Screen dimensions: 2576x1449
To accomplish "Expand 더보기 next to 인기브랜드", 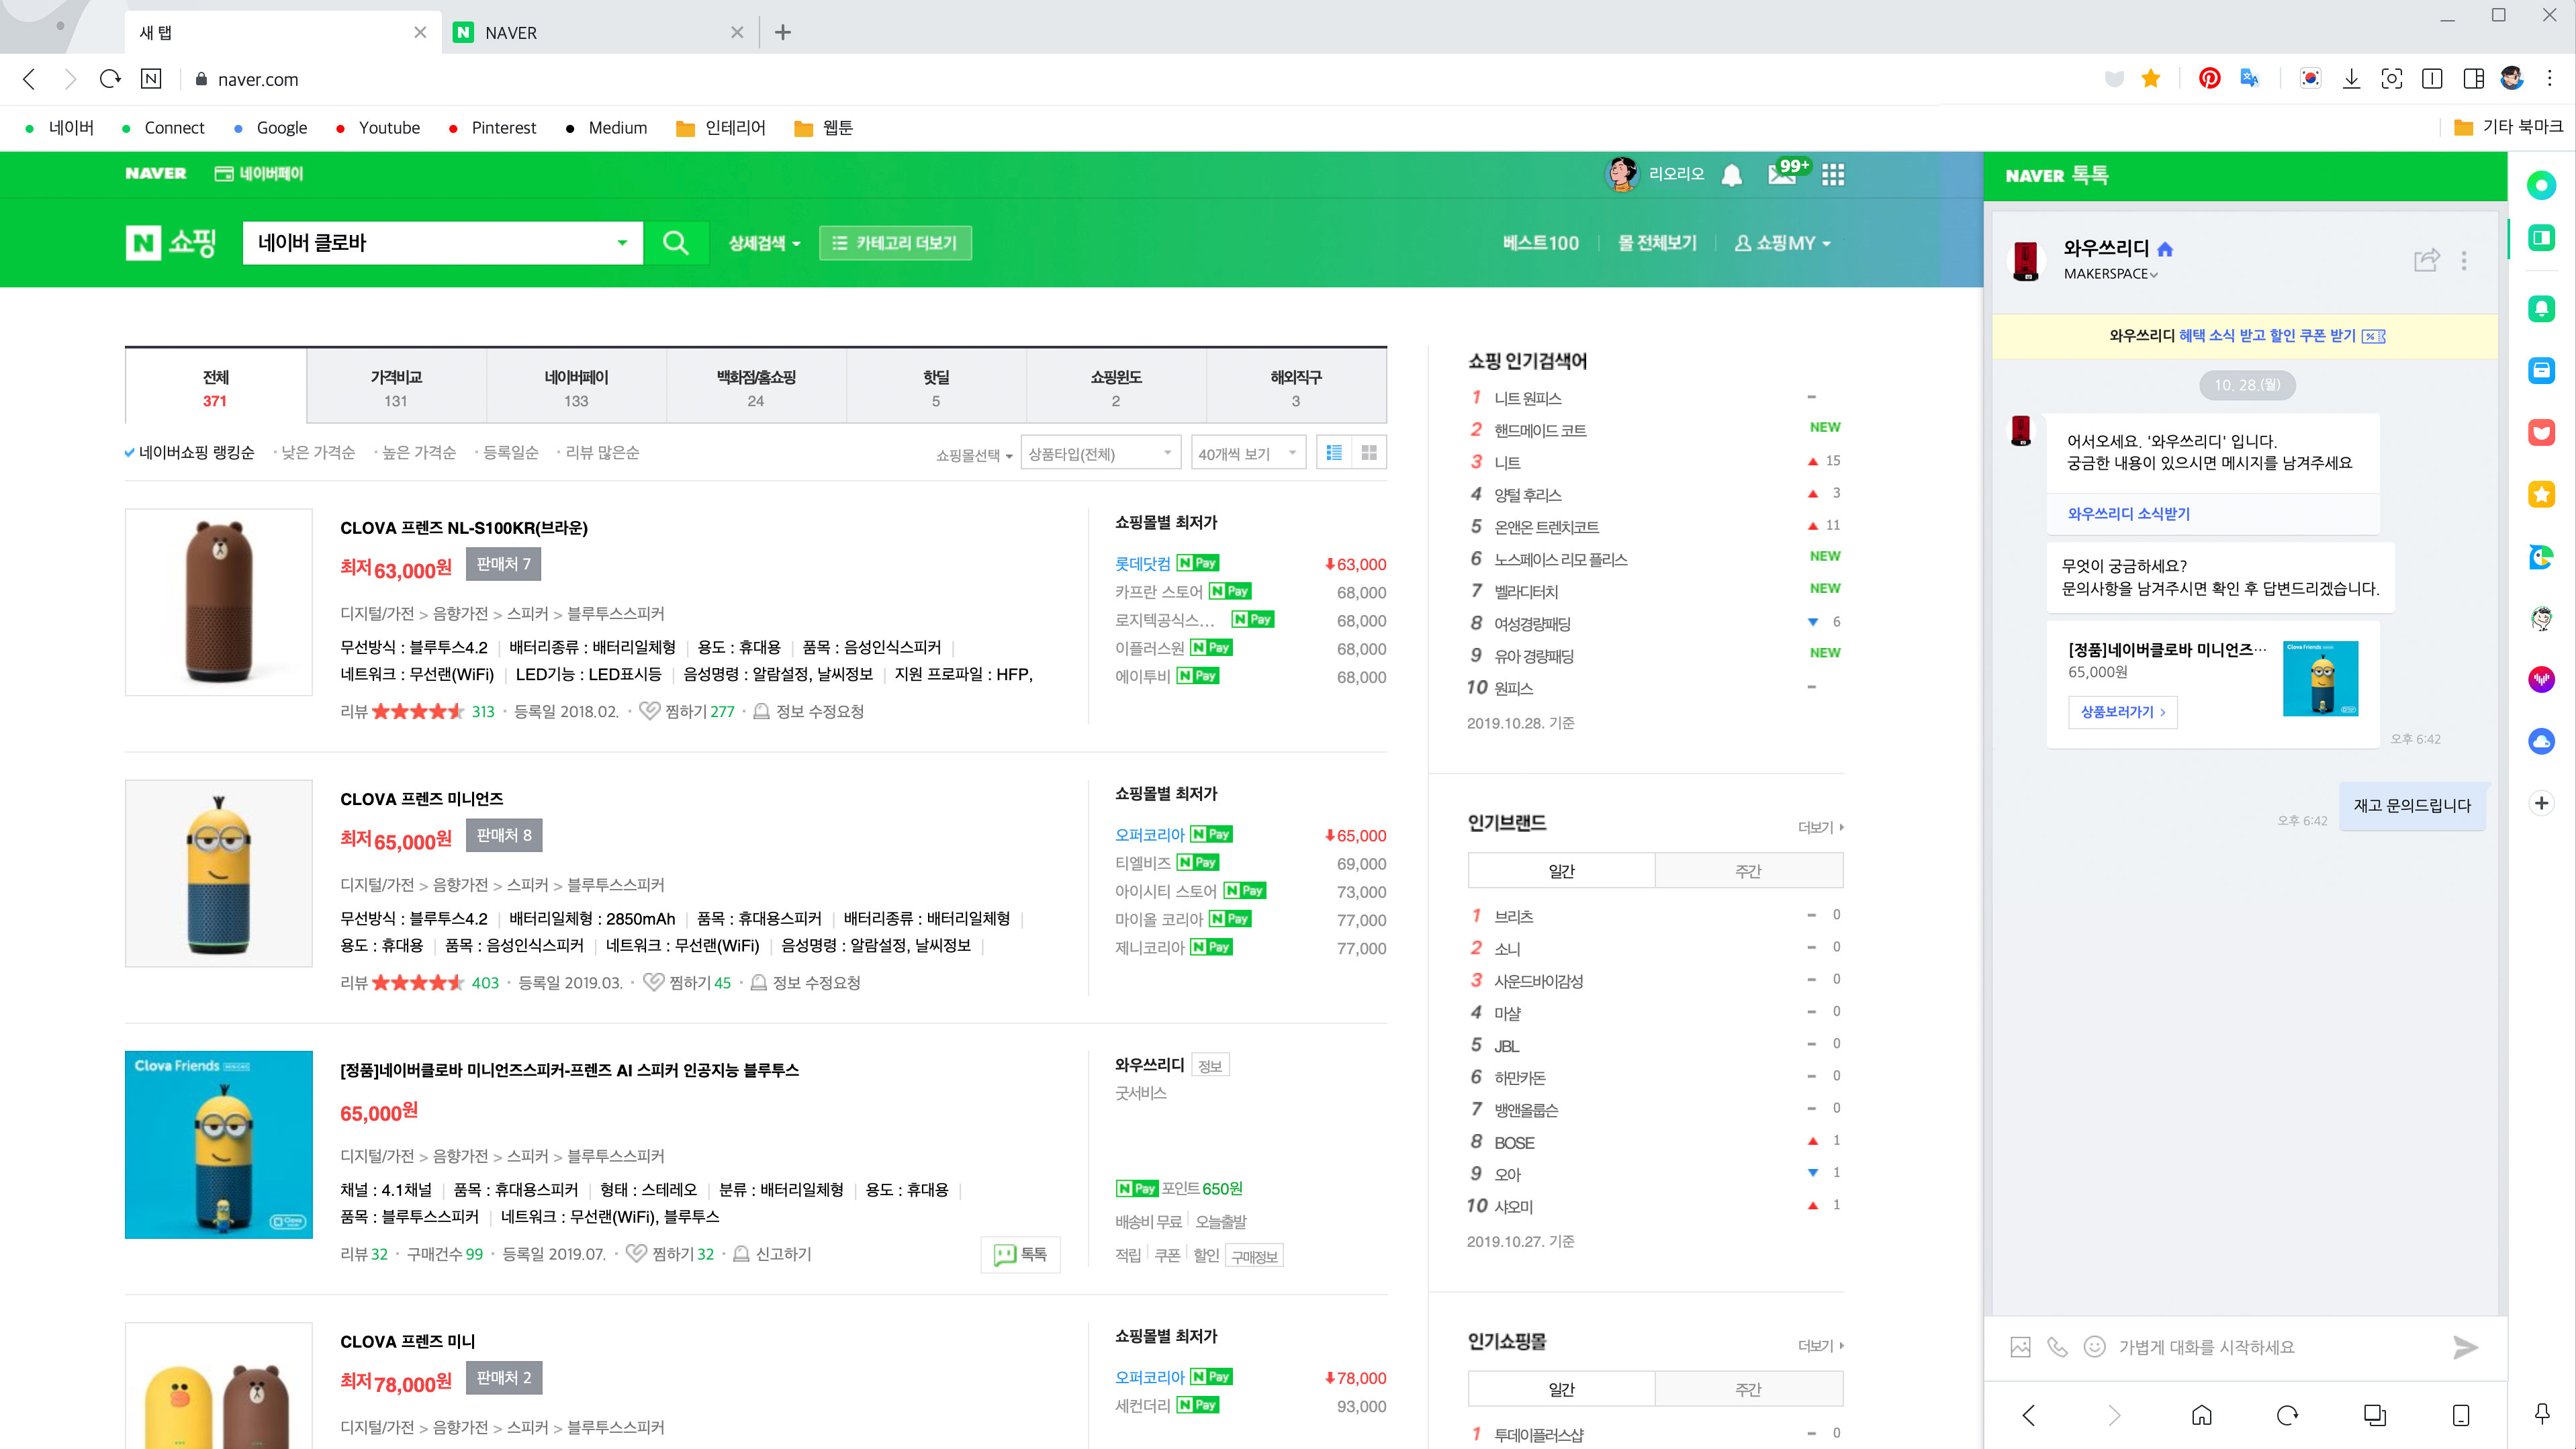I will click(x=1820, y=827).
